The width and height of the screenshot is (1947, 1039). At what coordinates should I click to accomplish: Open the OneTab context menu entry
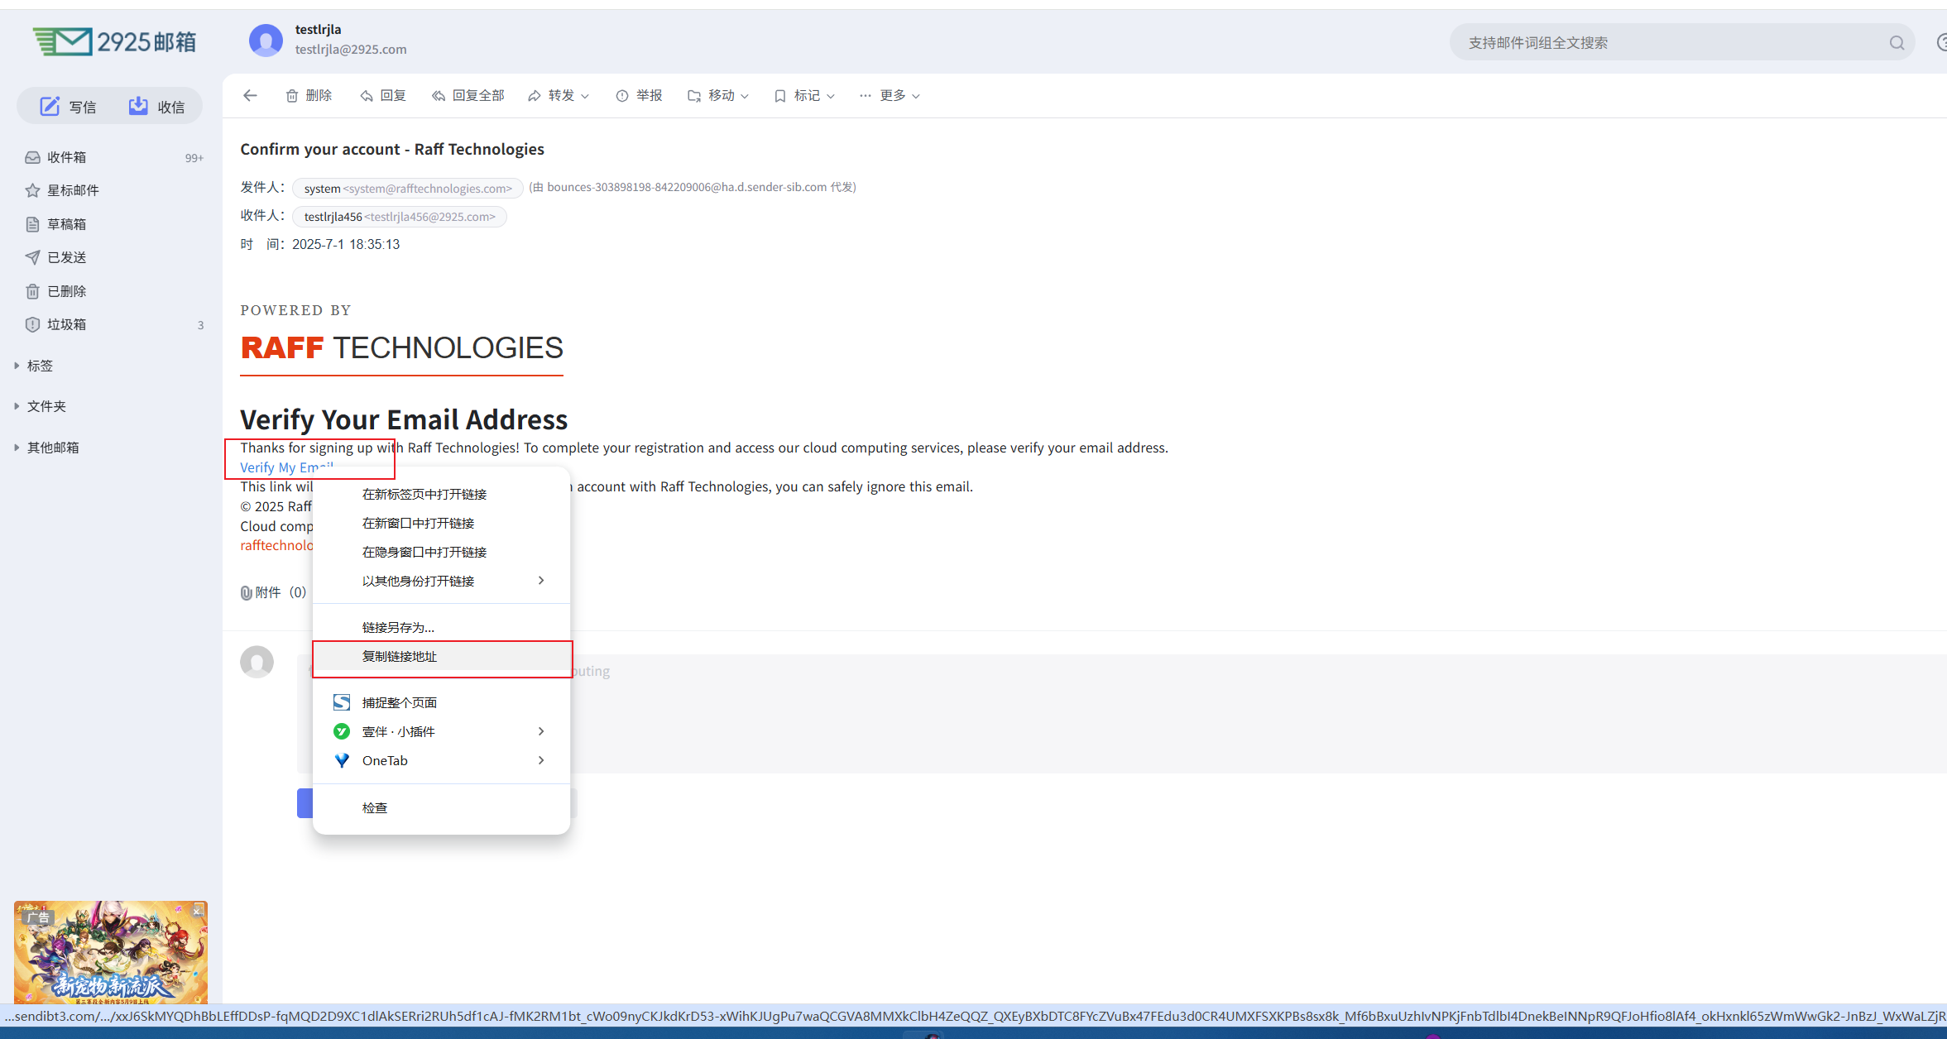pyautogui.click(x=441, y=760)
